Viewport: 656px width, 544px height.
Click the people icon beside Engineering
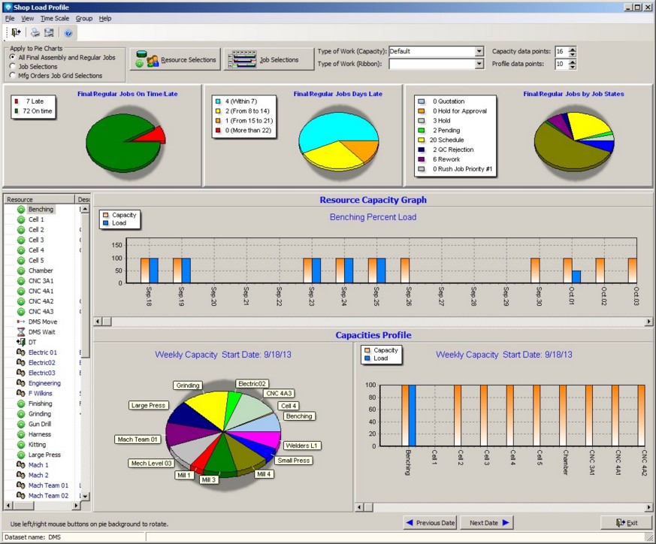(x=21, y=383)
